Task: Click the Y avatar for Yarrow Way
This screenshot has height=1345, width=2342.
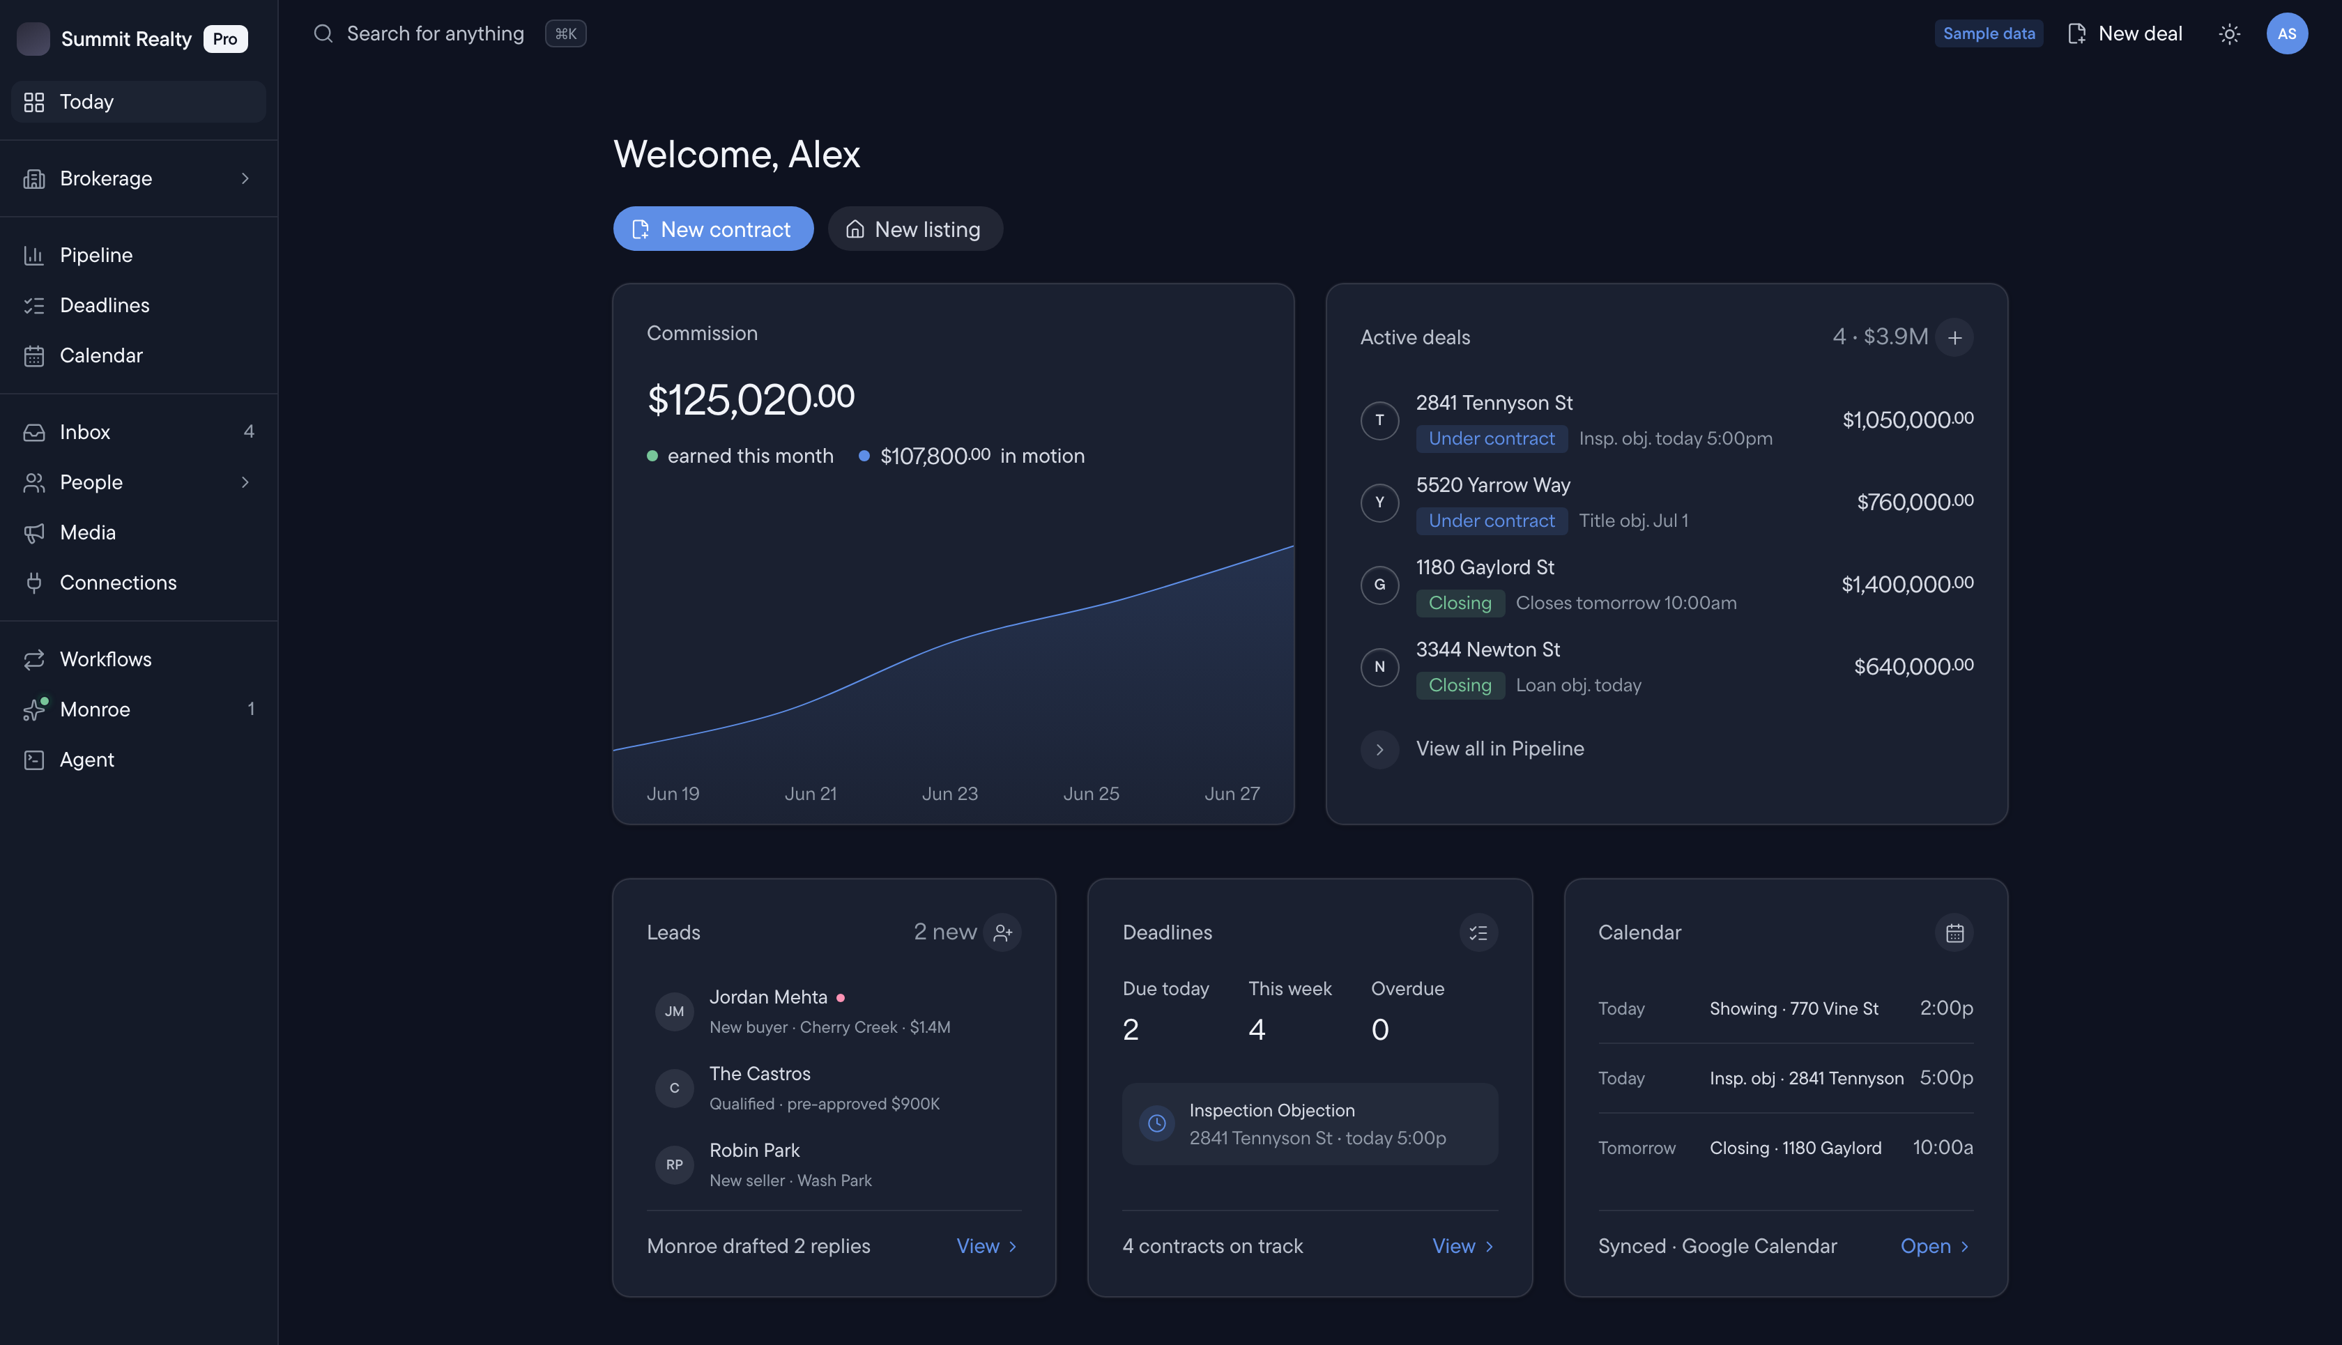Action: 1379,502
